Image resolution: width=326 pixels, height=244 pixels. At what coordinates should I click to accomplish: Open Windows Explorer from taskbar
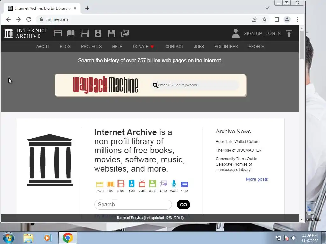pyautogui.click(x=28, y=238)
